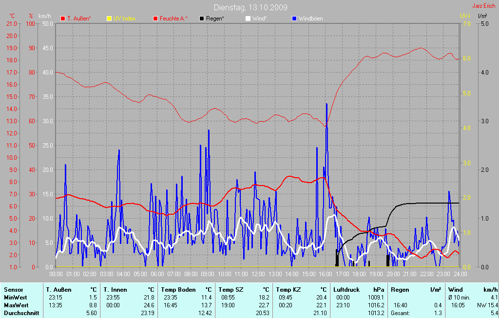Screen dimensions: 499x318
Task: Click the 24:00 time axis label
Action: pos(460,274)
